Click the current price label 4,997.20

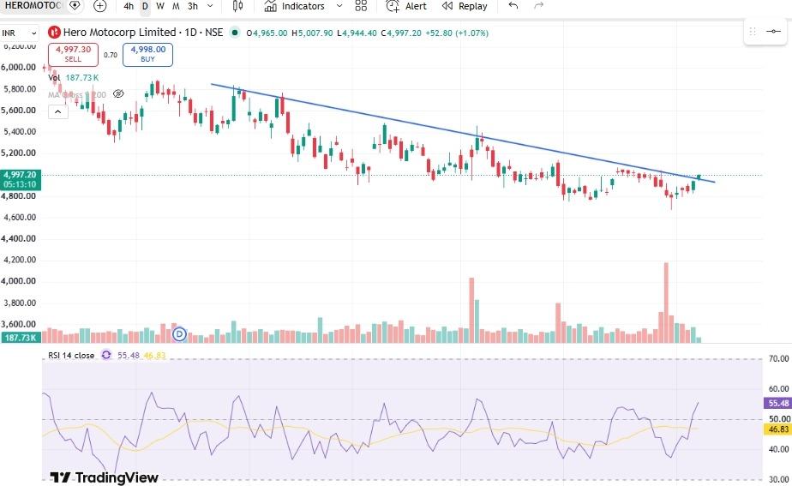point(21,175)
